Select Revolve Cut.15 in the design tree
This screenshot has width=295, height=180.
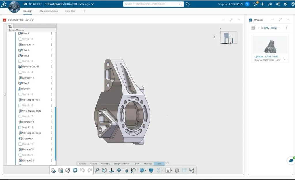(30, 67)
